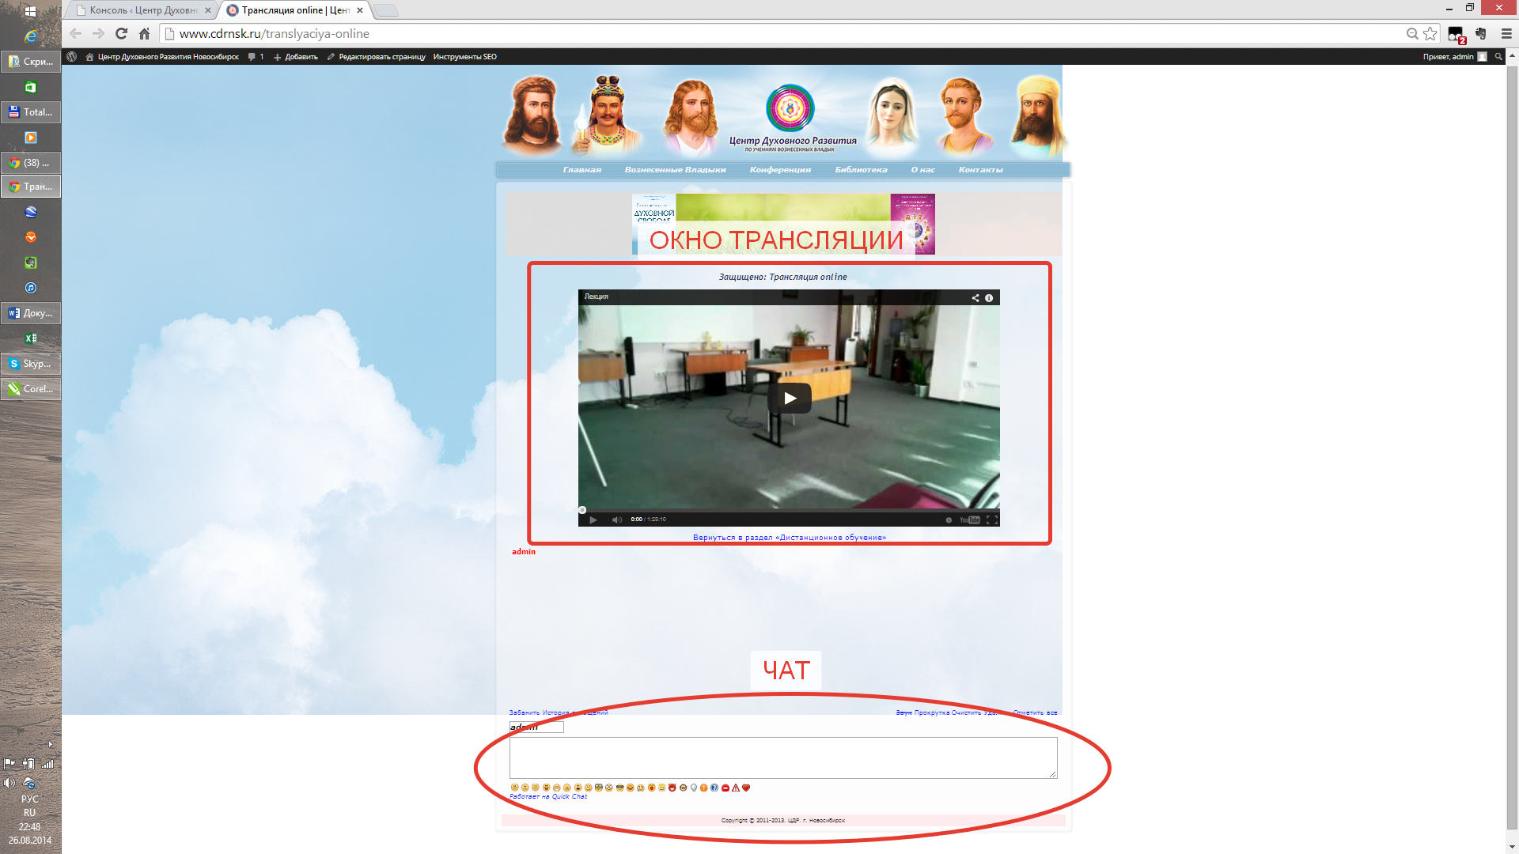Follow the Вернуться в раздел «Дистанционное обучение» link
Viewport: 1519px width, 854px height.
[x=790, y=538]
